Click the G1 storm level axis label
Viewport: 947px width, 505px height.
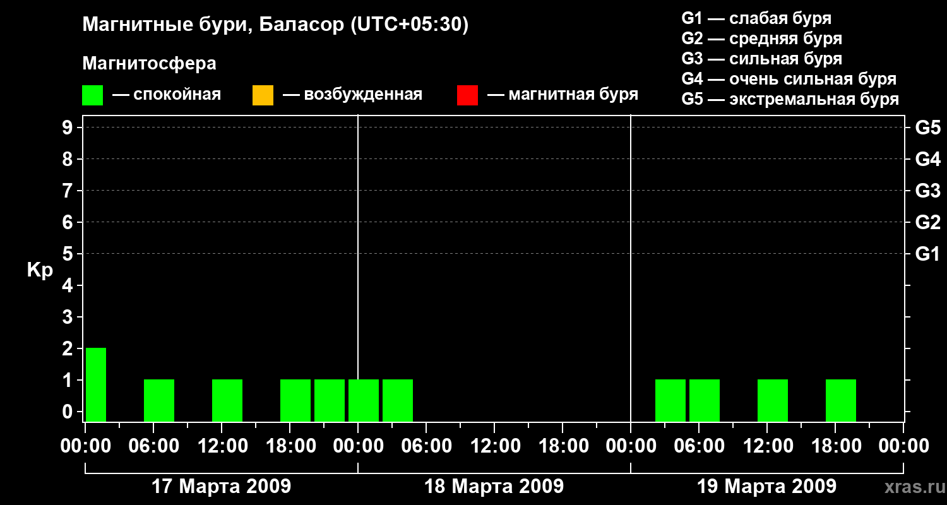click(928, 254)
